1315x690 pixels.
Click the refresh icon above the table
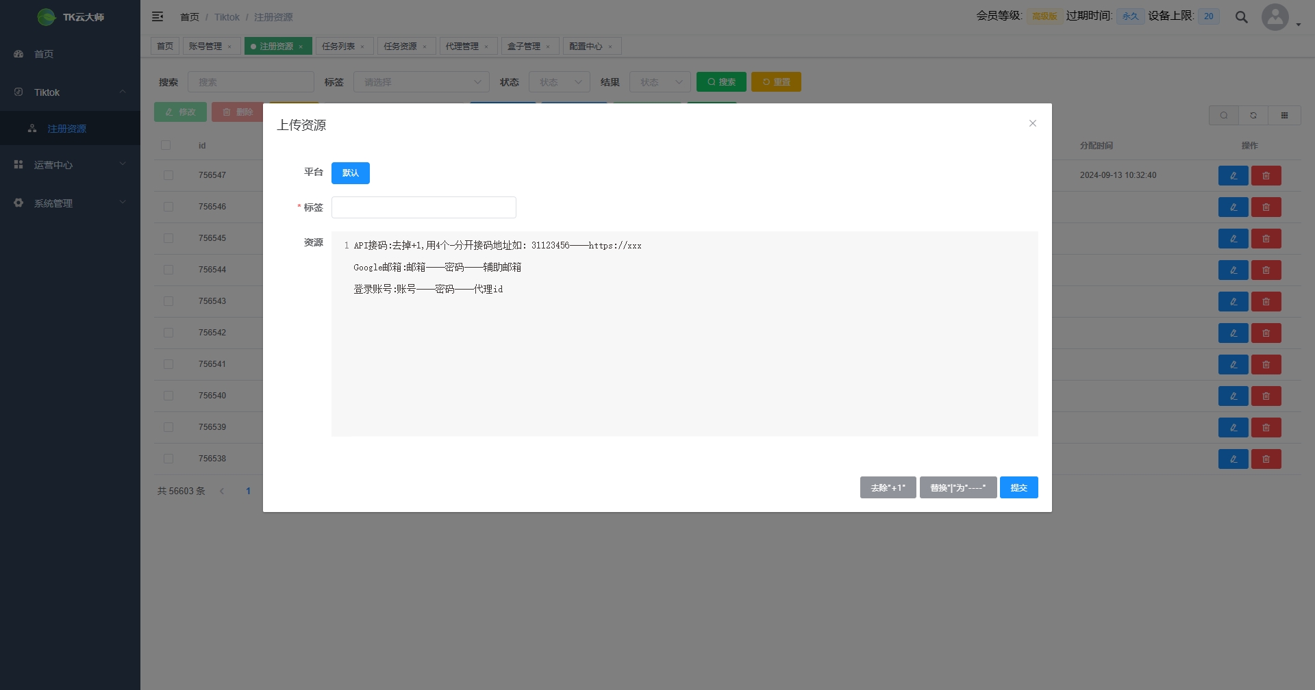(x=1253, y=115)
